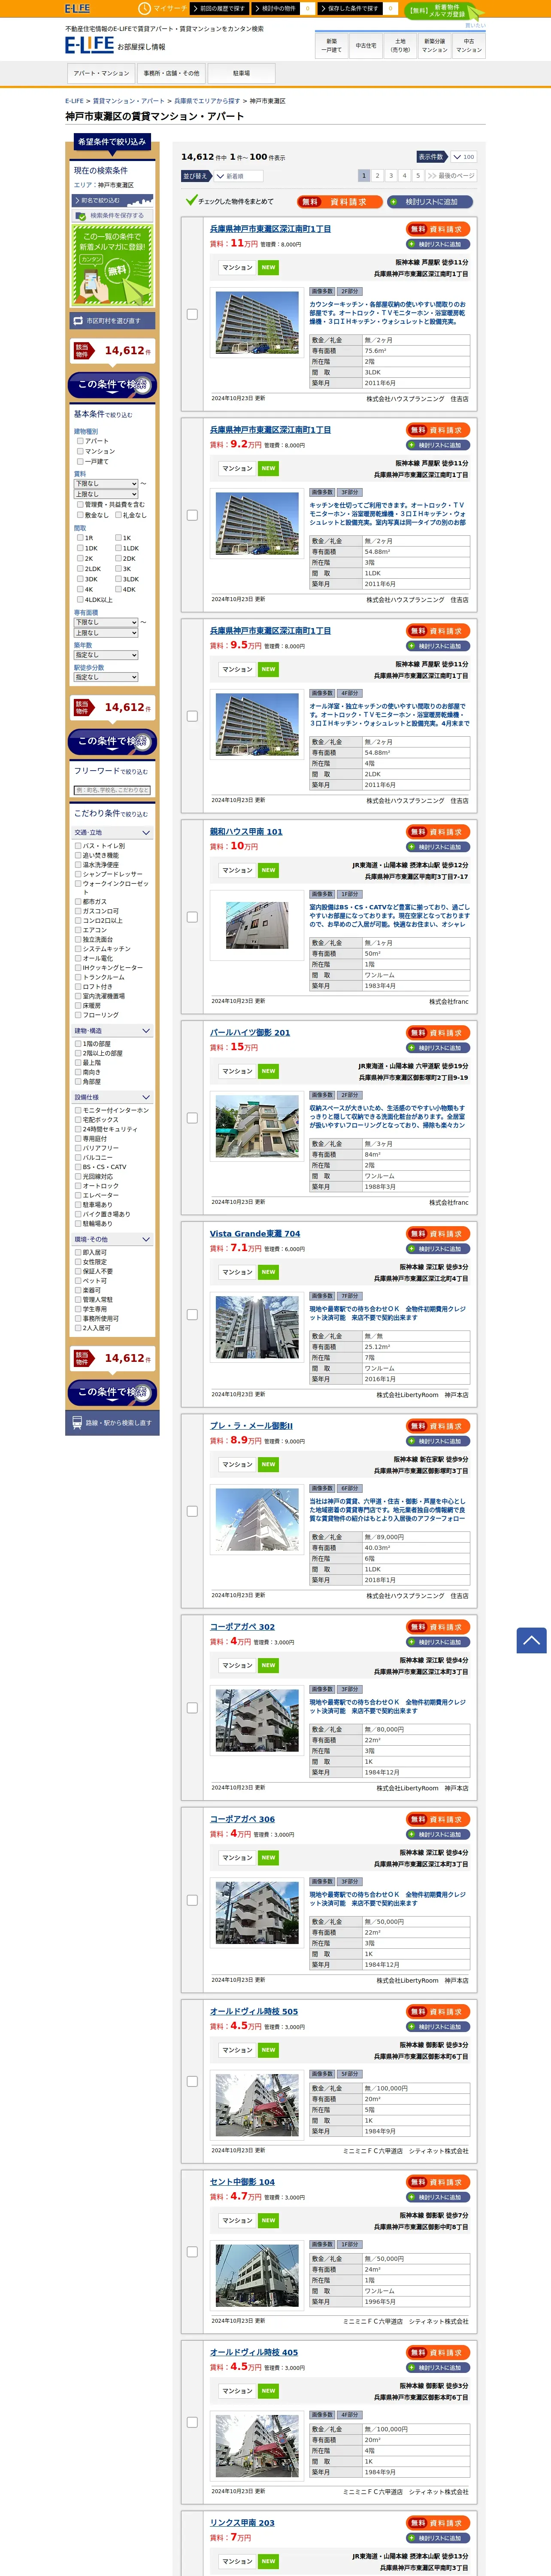The width and height of the screenshot is (551, 2576).
Task: Check the マンション building type checkbox
Action: point(80,451)
